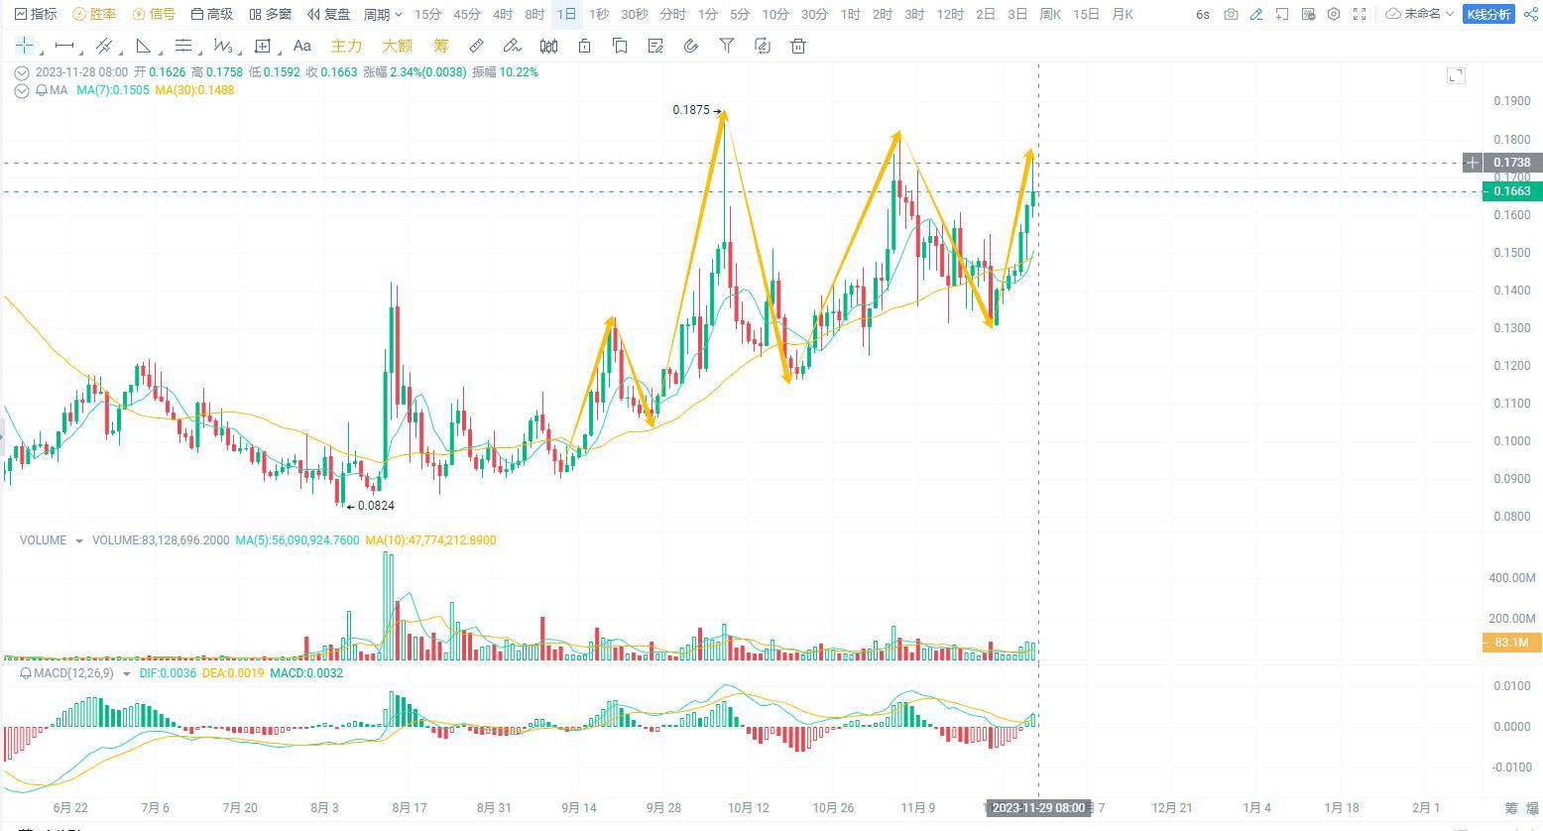Choose the text annotation Aa tool
Screen dimensions: 1543x831
[x=302, y=46]
